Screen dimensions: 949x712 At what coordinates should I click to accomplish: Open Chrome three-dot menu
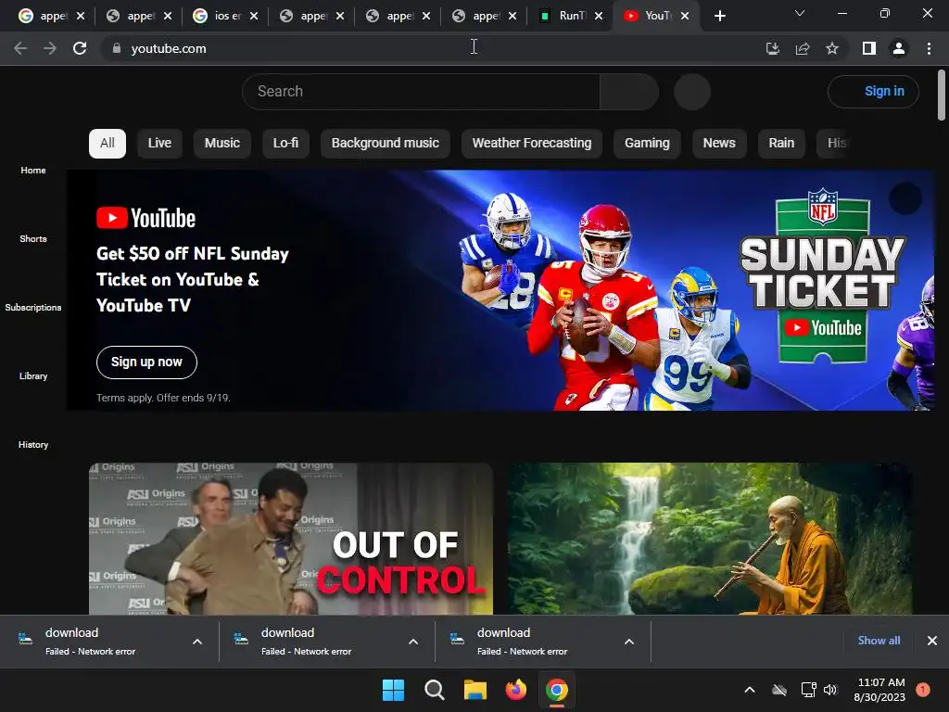[x=929, y=48]
